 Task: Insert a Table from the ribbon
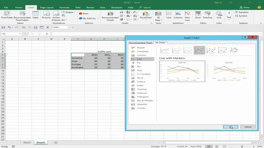[35, 15]
